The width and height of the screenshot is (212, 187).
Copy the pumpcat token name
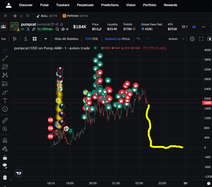[52, 24]
